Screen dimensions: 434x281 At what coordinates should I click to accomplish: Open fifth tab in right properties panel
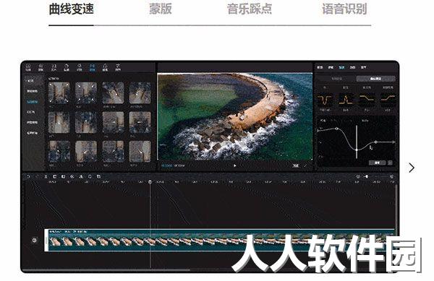tap(363, 67)
